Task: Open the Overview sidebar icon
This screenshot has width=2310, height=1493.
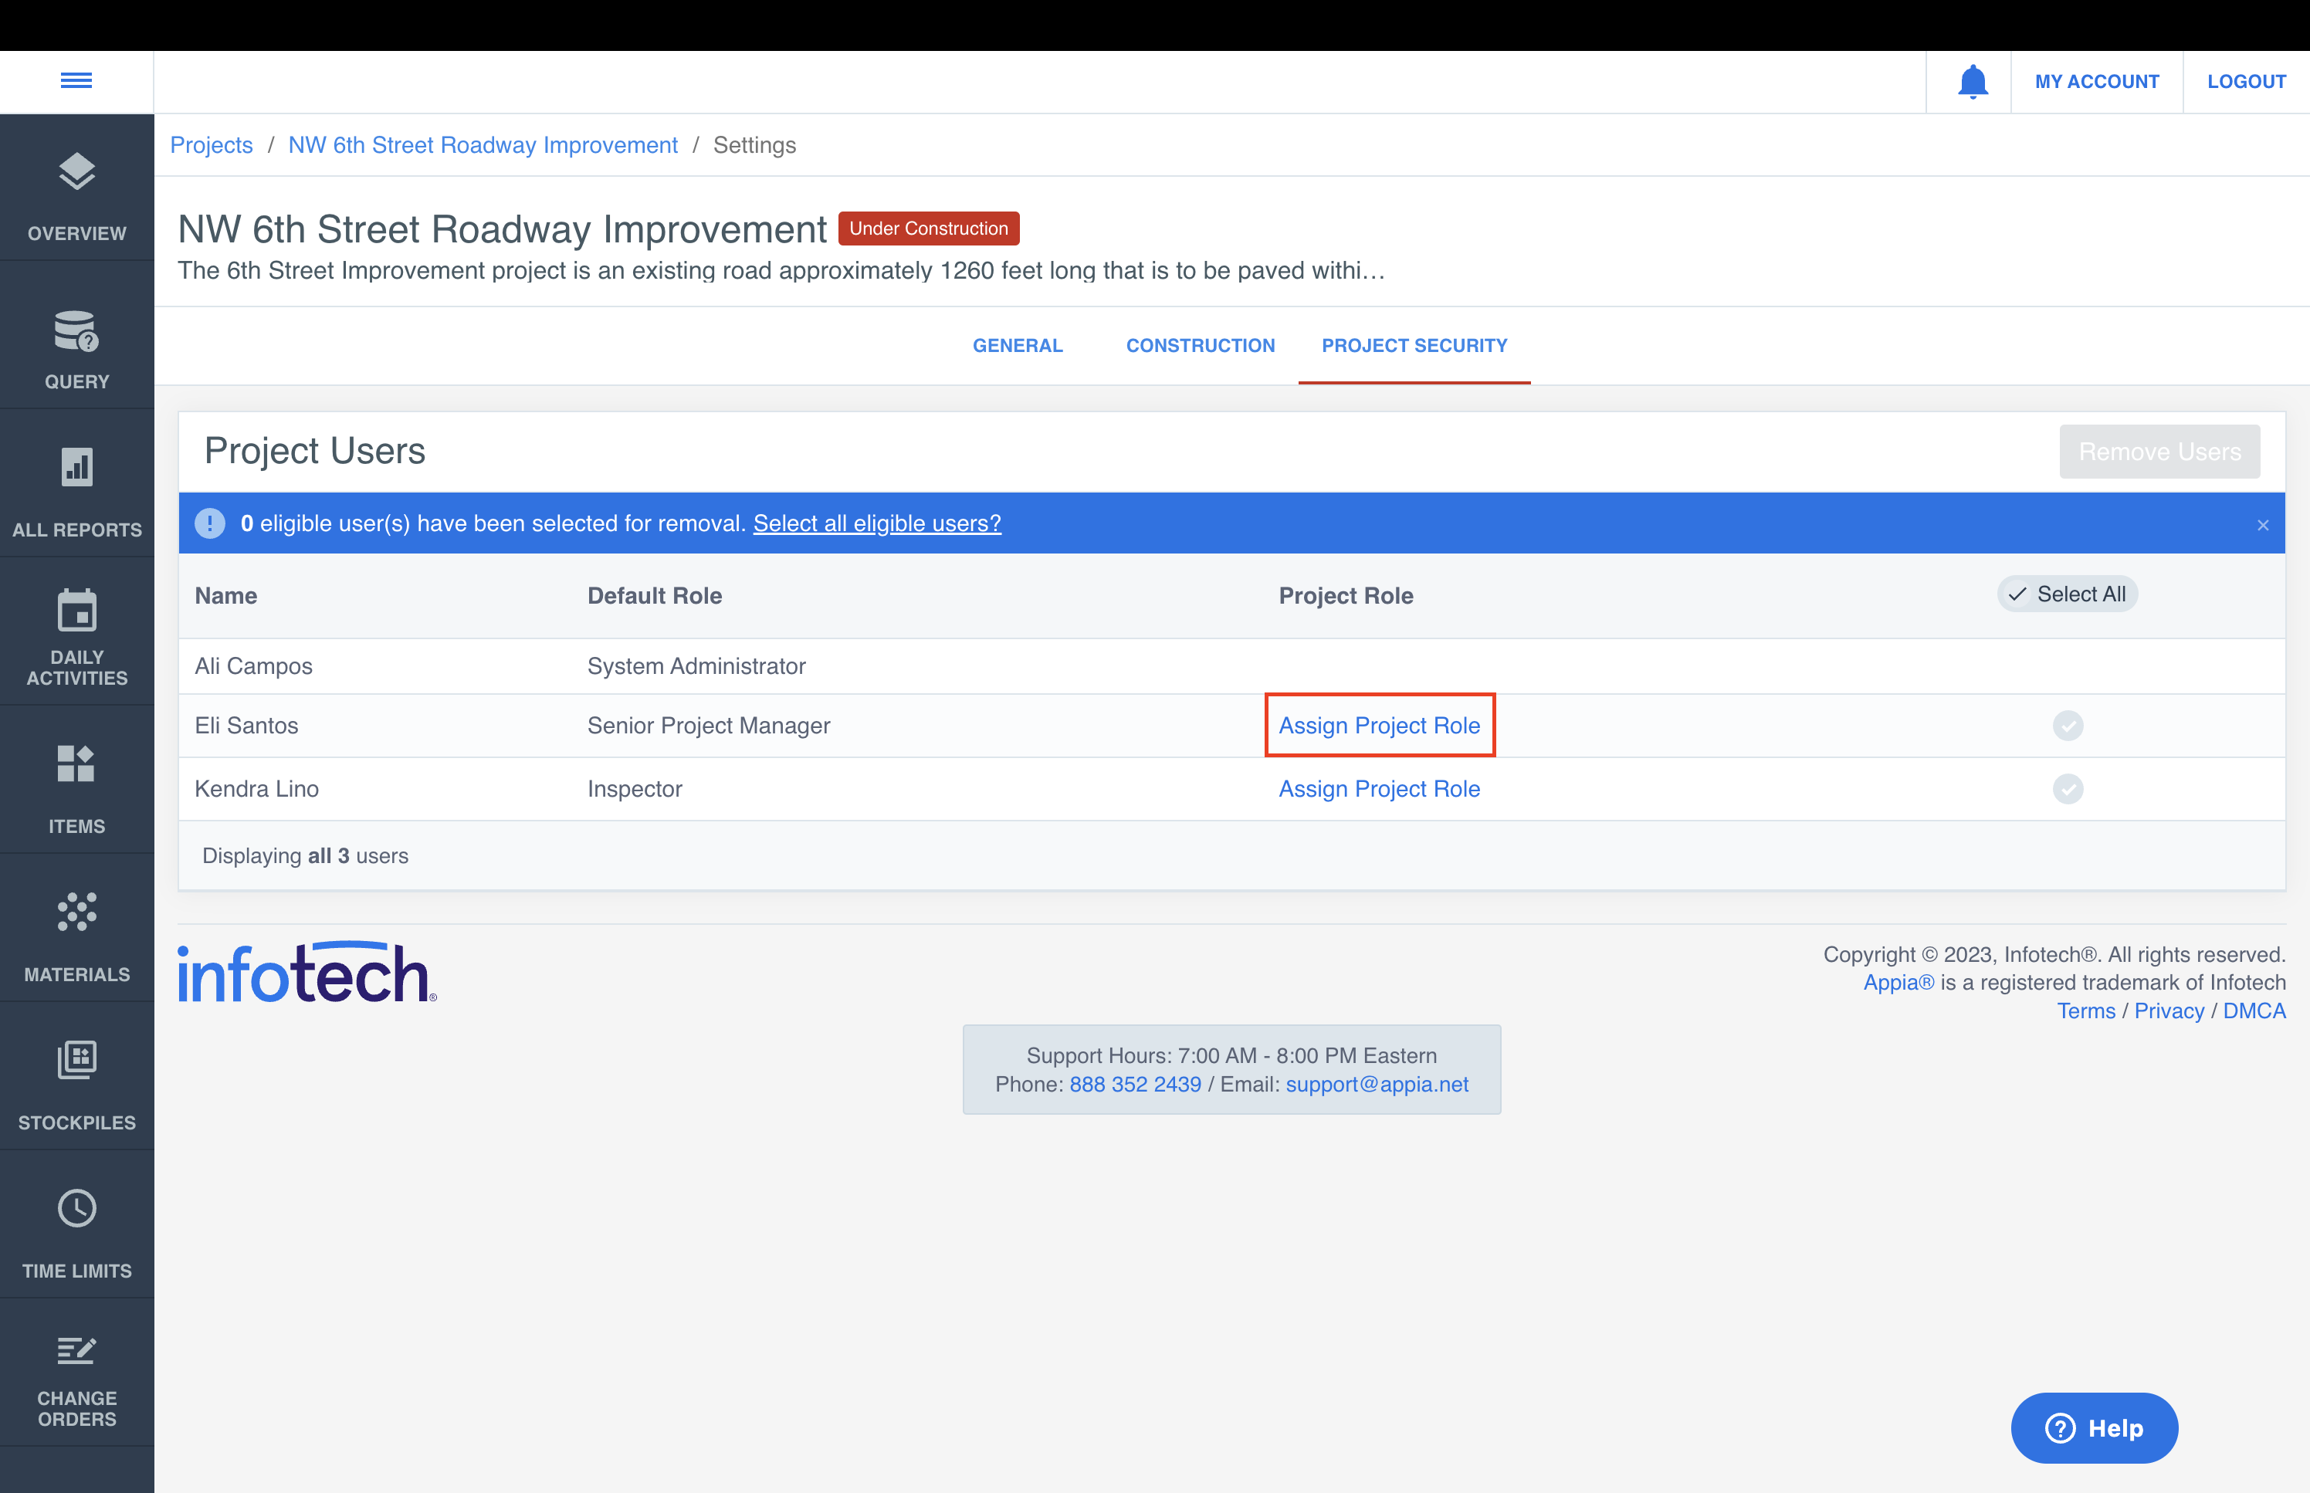Action: 76,173
